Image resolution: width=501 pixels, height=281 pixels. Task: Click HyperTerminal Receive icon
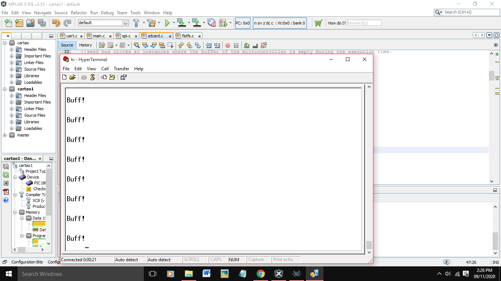pos(112,77)
